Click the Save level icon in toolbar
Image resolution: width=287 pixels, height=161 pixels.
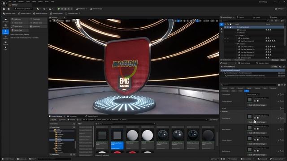(4, 9)
